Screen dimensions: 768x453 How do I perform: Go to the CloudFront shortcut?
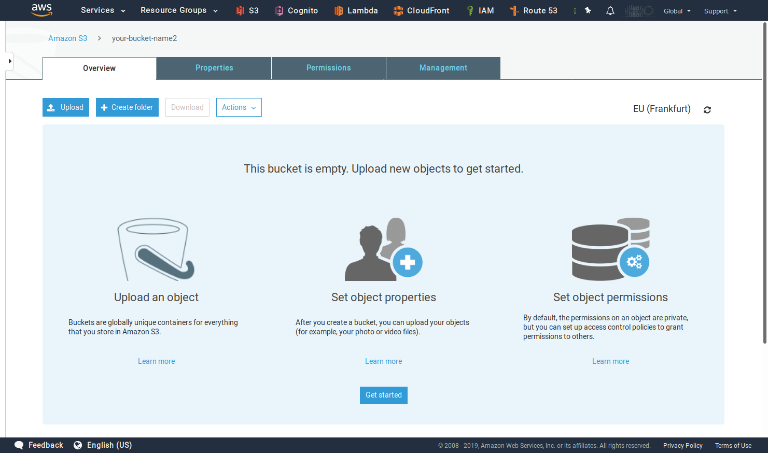pyautogui.click(x=421, y=10)
